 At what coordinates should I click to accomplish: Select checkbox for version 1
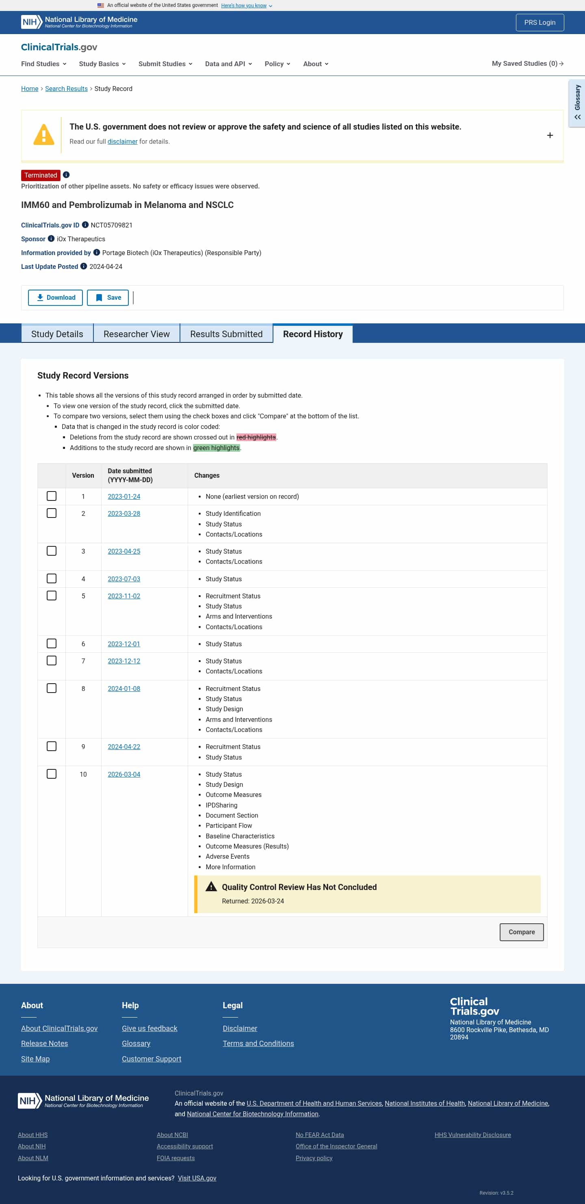click(x=52, y=496)
